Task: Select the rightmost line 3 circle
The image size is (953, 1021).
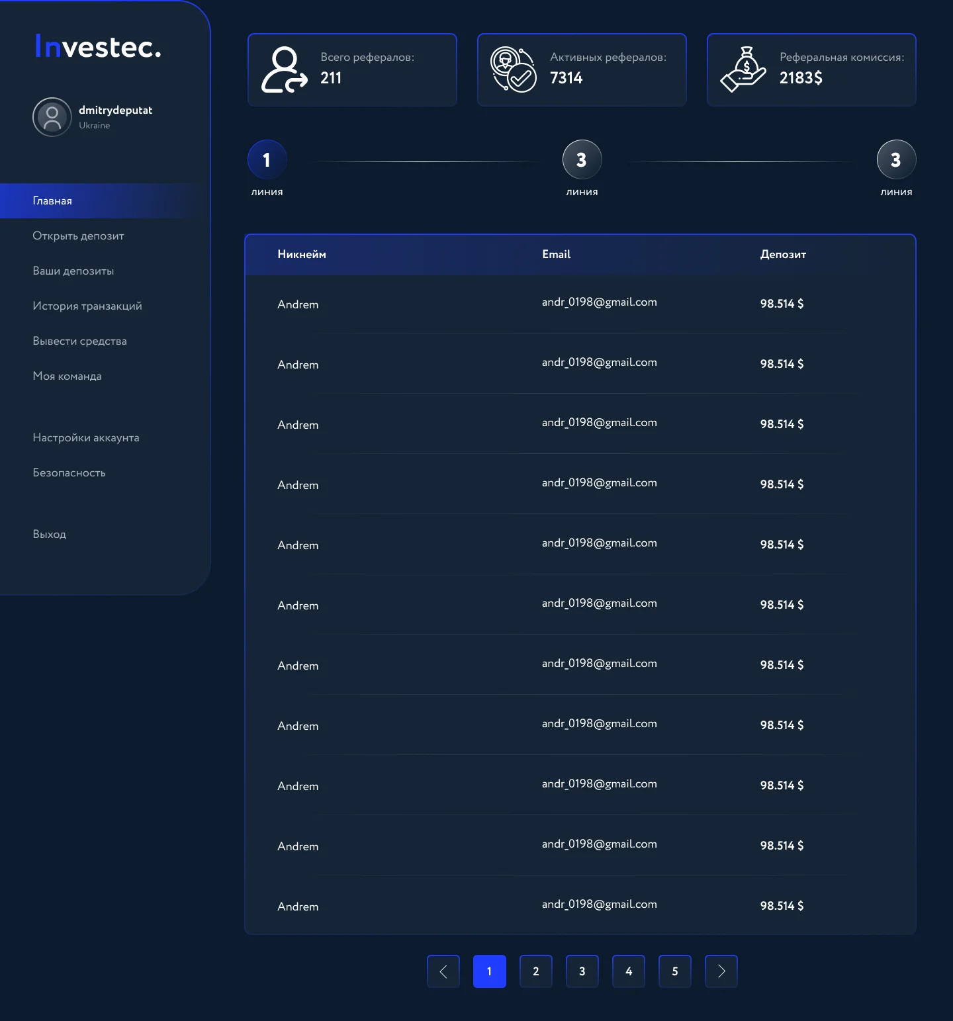Action: click(897, 159)
